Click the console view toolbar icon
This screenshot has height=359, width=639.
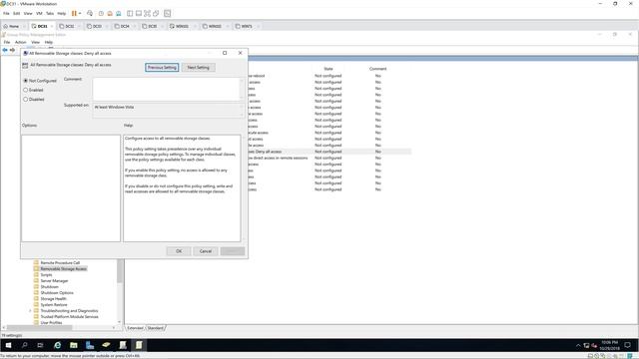(167, 13)
